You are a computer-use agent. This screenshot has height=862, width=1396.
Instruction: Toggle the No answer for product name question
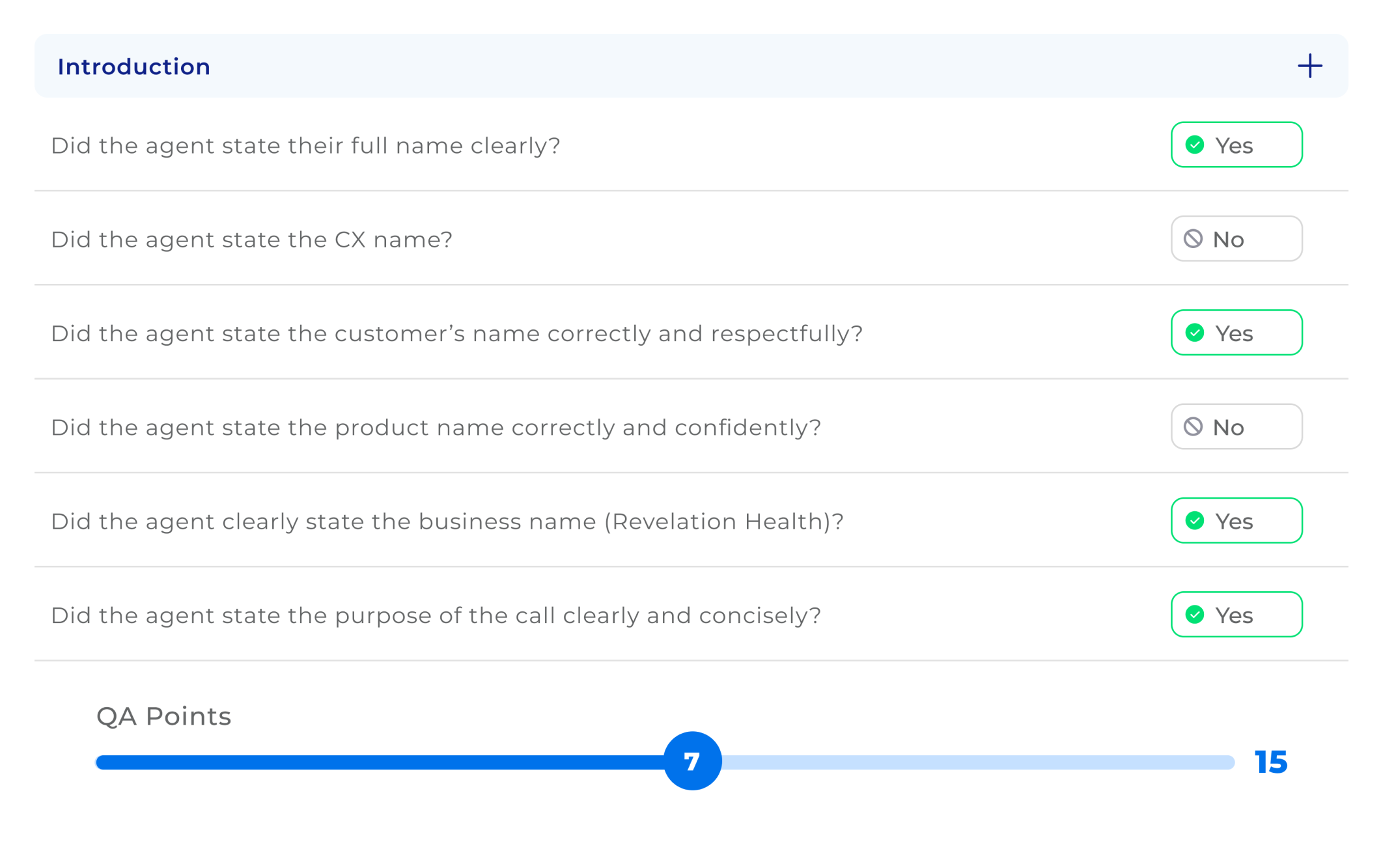1236,426
